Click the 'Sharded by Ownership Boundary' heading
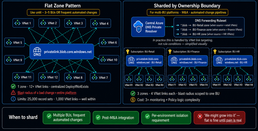The width and height of the screenshot is (258, 131). click(187, 6)
